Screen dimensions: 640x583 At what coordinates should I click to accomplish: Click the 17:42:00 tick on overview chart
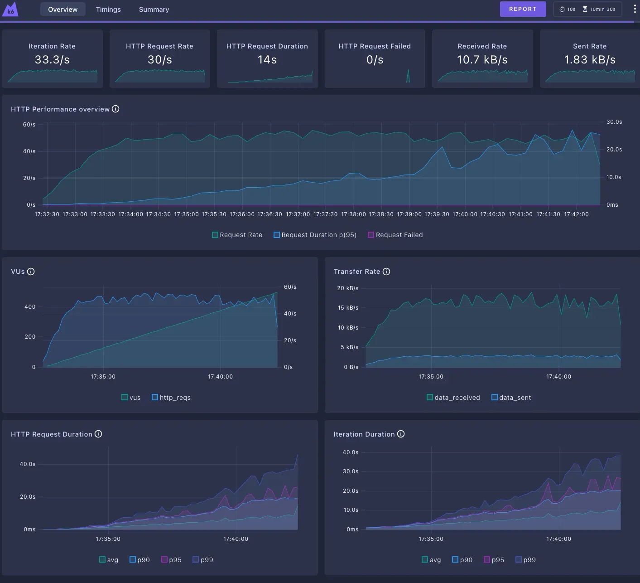tap(576, 214)
